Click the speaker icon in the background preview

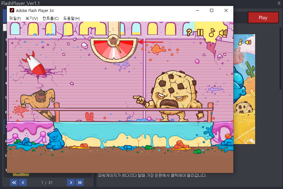click(248, 42)
